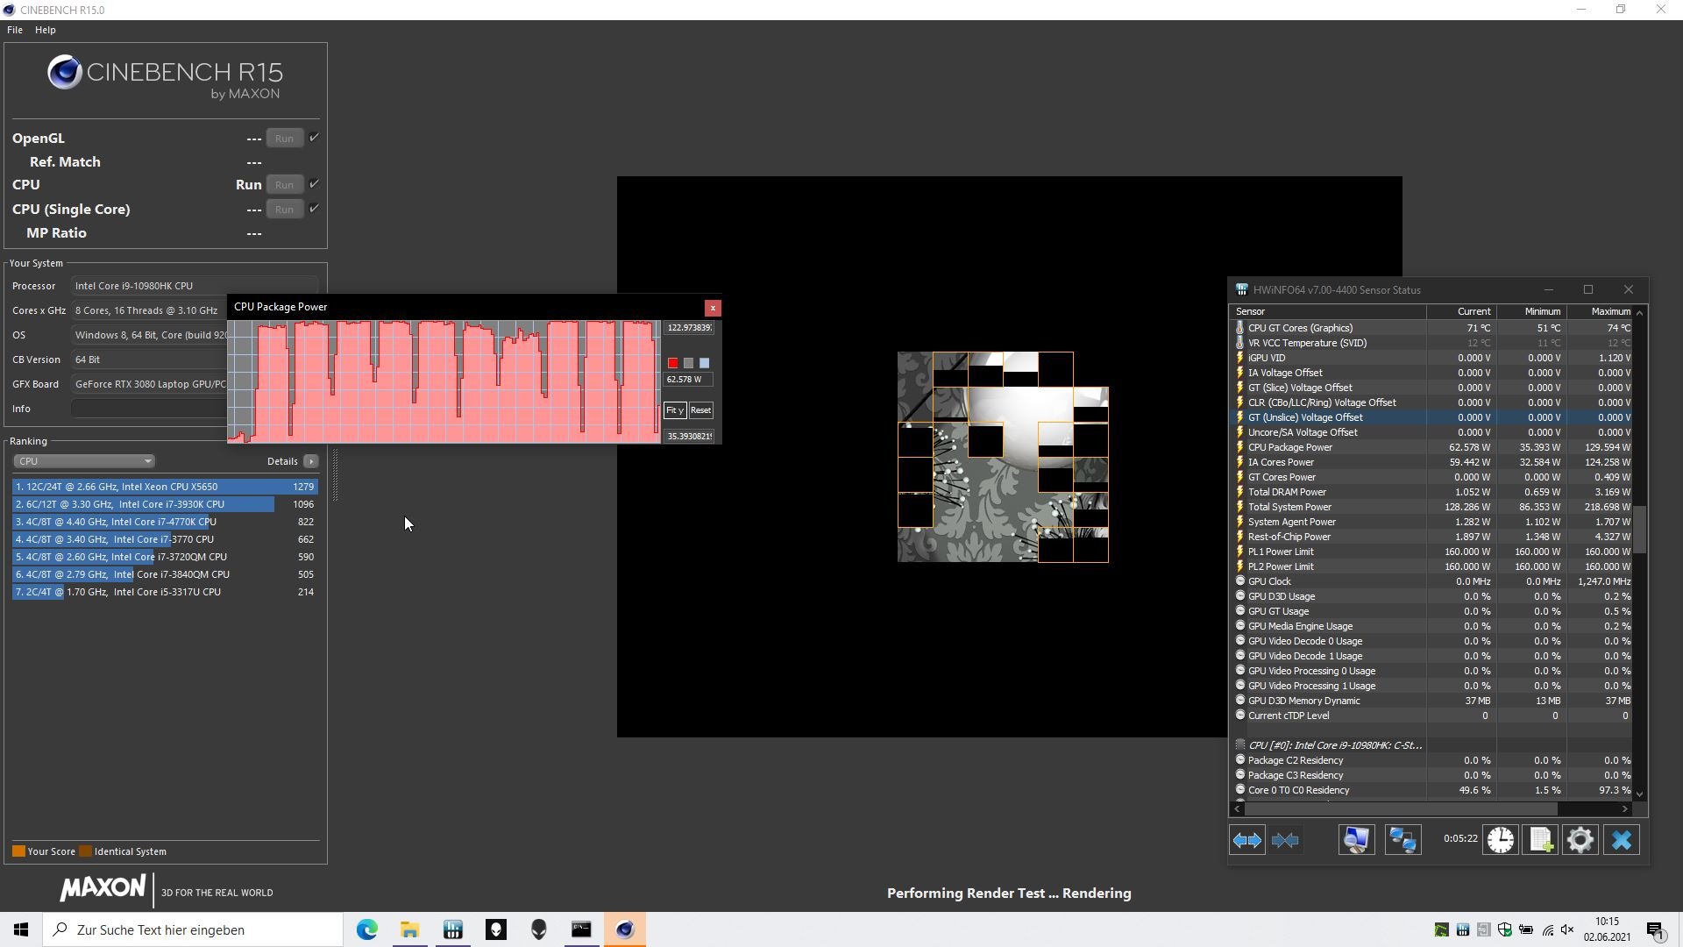Toggle the OpenGL test checkbox
This screenshot has width=1683, height=947.
pos(314,138)
